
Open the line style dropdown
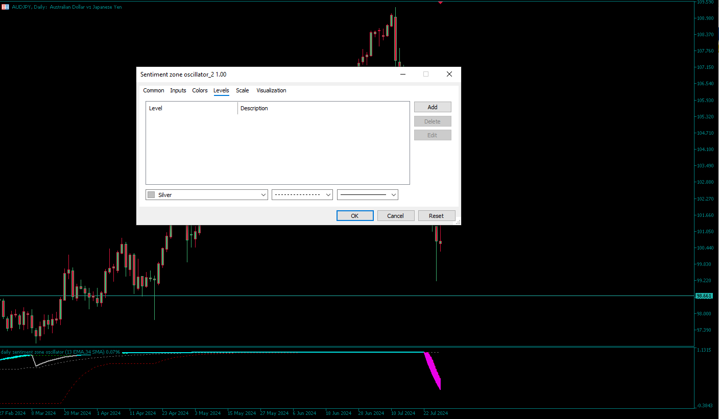pyautogui.click(x=328, y=194)
